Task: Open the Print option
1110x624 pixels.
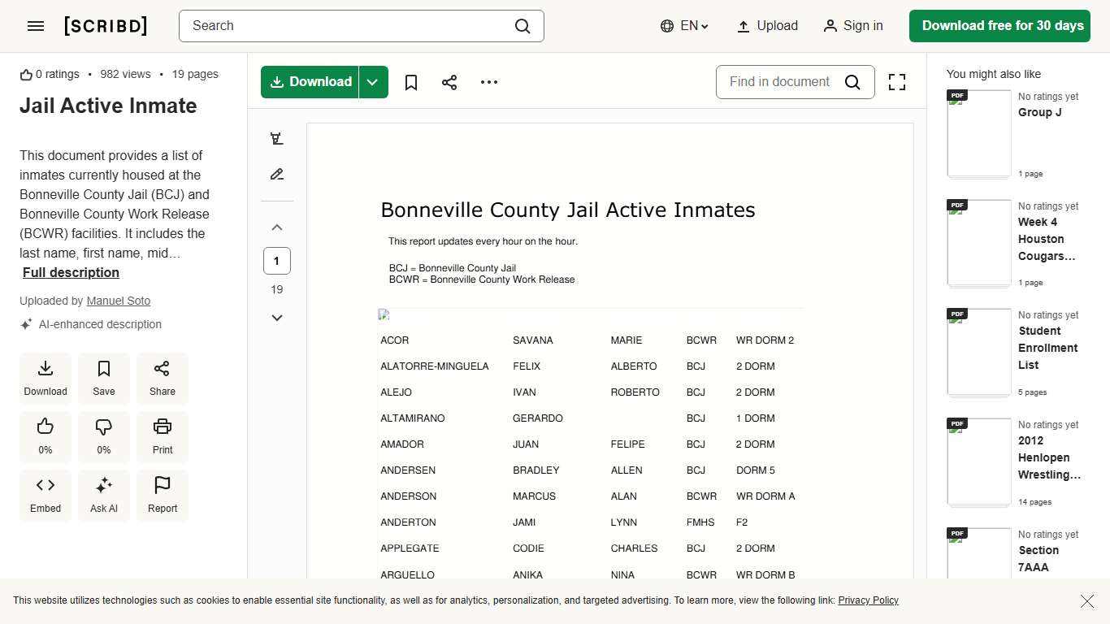Action: point(162,436)
